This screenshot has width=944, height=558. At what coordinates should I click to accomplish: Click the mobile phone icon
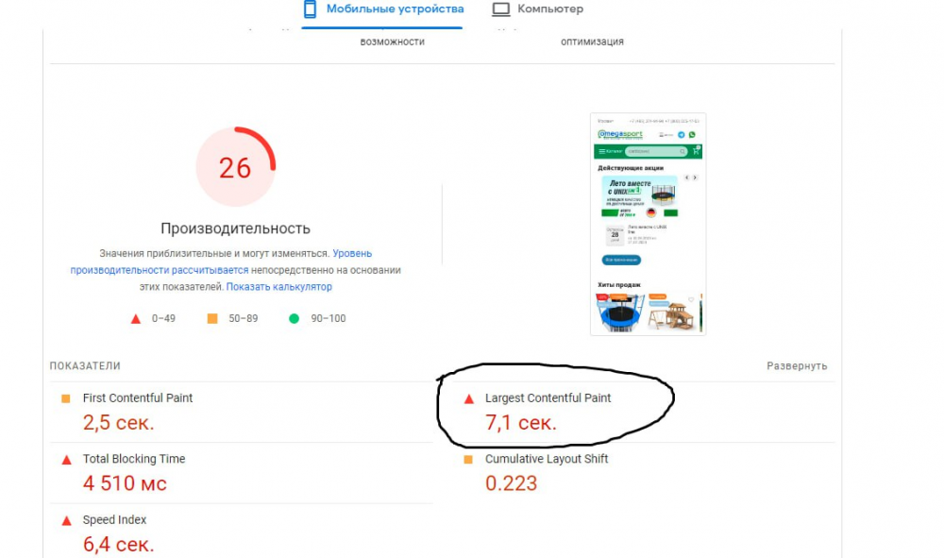tap(310, 9)
